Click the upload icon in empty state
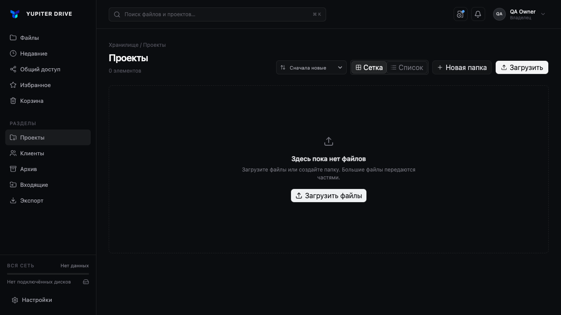Viewport: 561px width, 315px height. [x=329, y=141]
